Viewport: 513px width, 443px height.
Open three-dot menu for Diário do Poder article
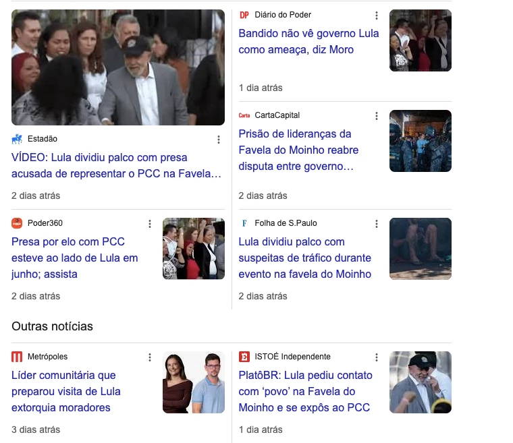[x=377, y=16]
